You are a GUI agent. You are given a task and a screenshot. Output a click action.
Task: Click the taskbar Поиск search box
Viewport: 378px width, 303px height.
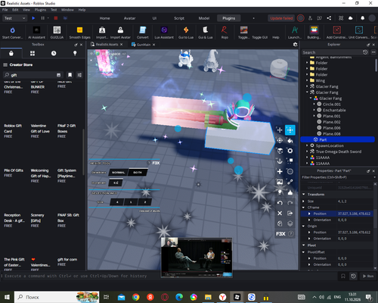tap(57, 297)
